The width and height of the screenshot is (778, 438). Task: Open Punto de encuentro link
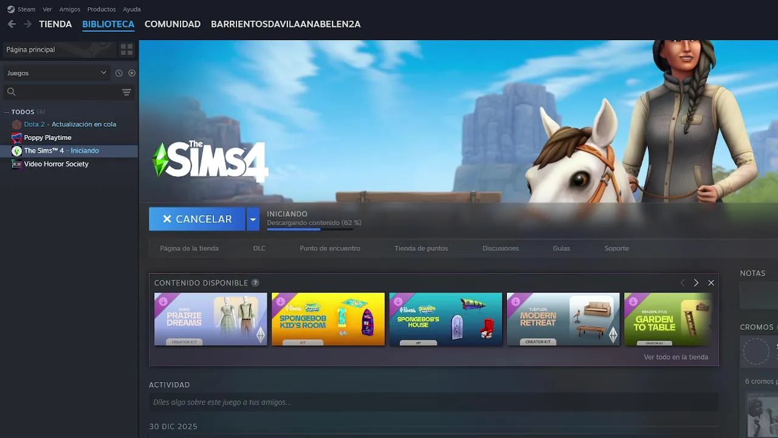[330, 248]
